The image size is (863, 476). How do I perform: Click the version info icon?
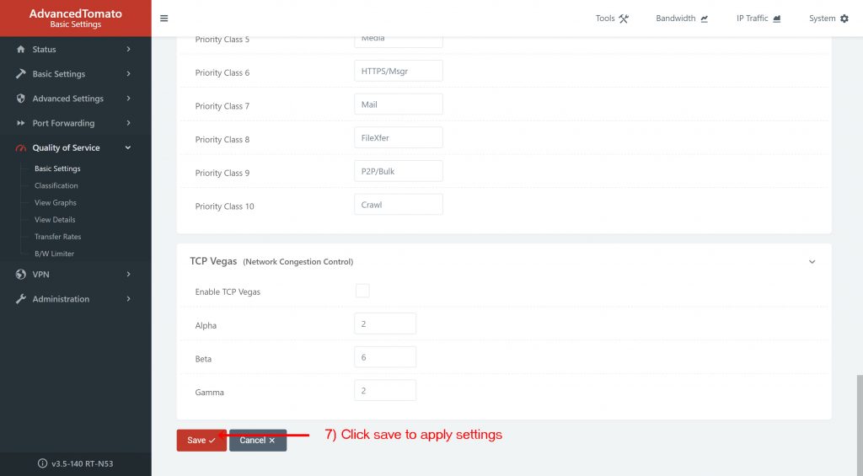coord(42,463)
